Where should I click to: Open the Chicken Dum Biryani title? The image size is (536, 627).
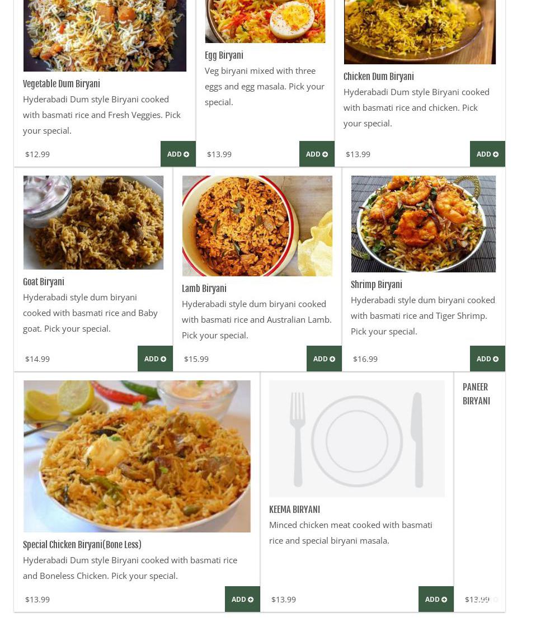click(x=378, y=77)
